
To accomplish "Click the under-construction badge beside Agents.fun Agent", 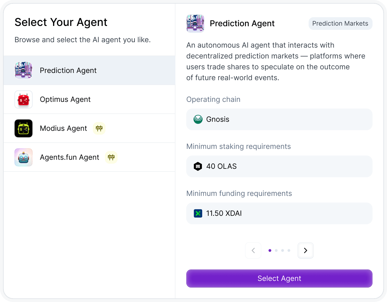I will click(111, 157).
